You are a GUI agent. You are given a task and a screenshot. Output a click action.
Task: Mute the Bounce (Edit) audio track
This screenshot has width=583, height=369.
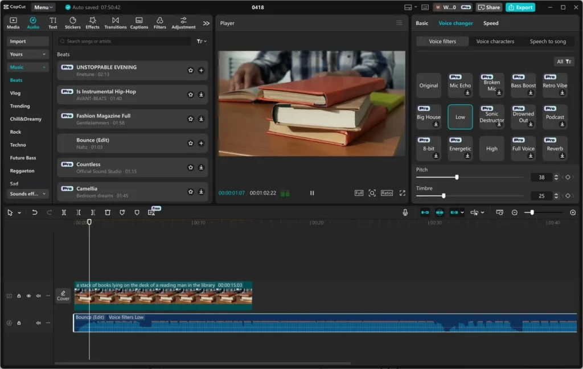click(38, 323)
